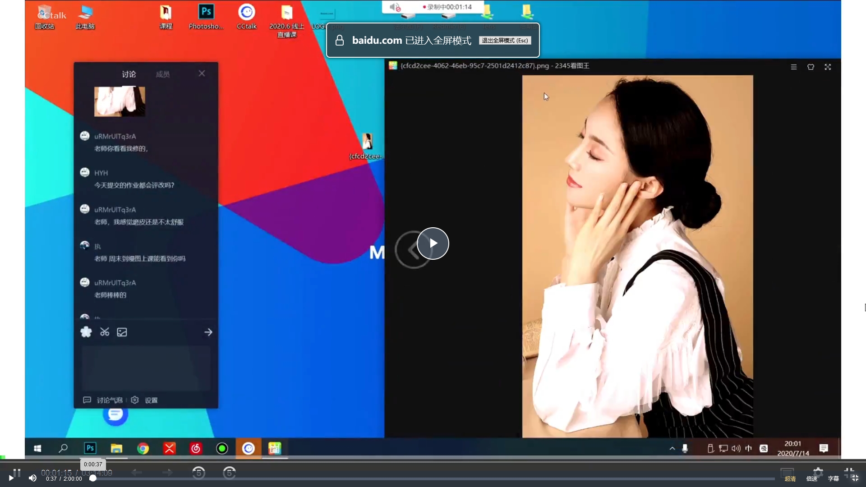Click the message 老师 周末到慢图上课能看到你吗
The height and width of the screenshot is (487, 866).
(x=140, y=259)
